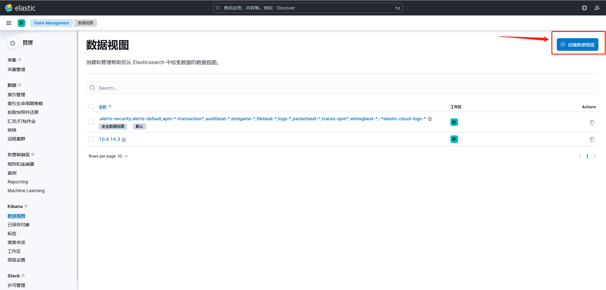
Task: Click the info icon next to 告警和洞见
Action: click(x=33, y=154)
